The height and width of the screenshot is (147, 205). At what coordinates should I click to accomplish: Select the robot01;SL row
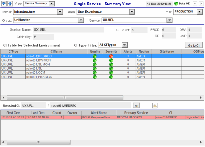(x=102, y=69)
